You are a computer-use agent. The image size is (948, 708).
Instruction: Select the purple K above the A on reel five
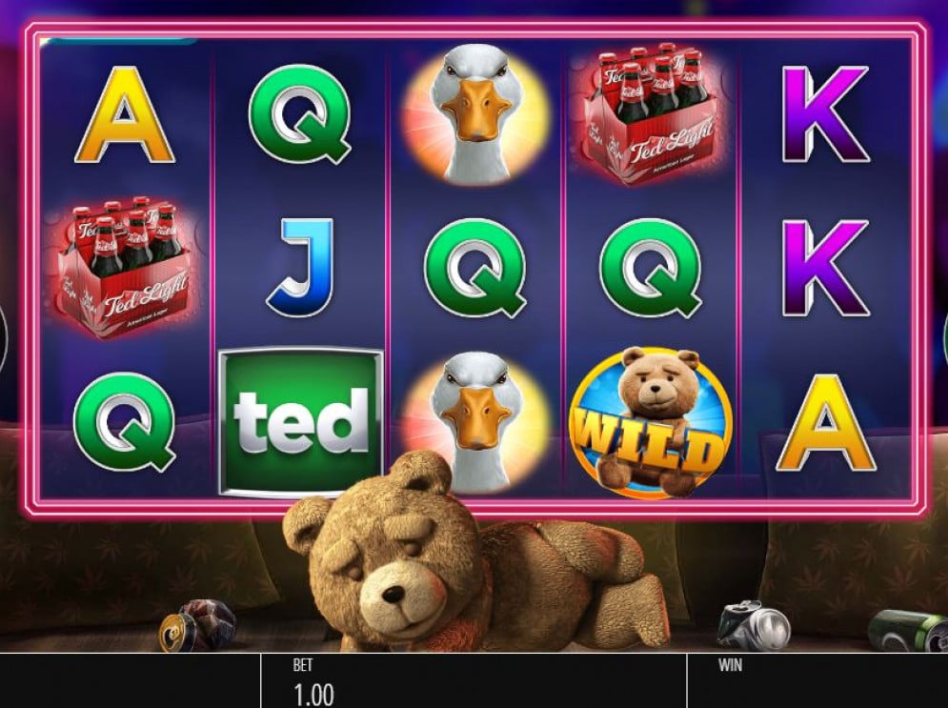click(826, 268)
